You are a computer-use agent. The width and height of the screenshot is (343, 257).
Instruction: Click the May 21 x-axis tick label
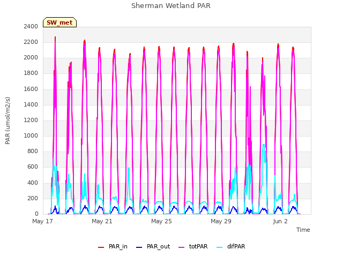[102, 221]
